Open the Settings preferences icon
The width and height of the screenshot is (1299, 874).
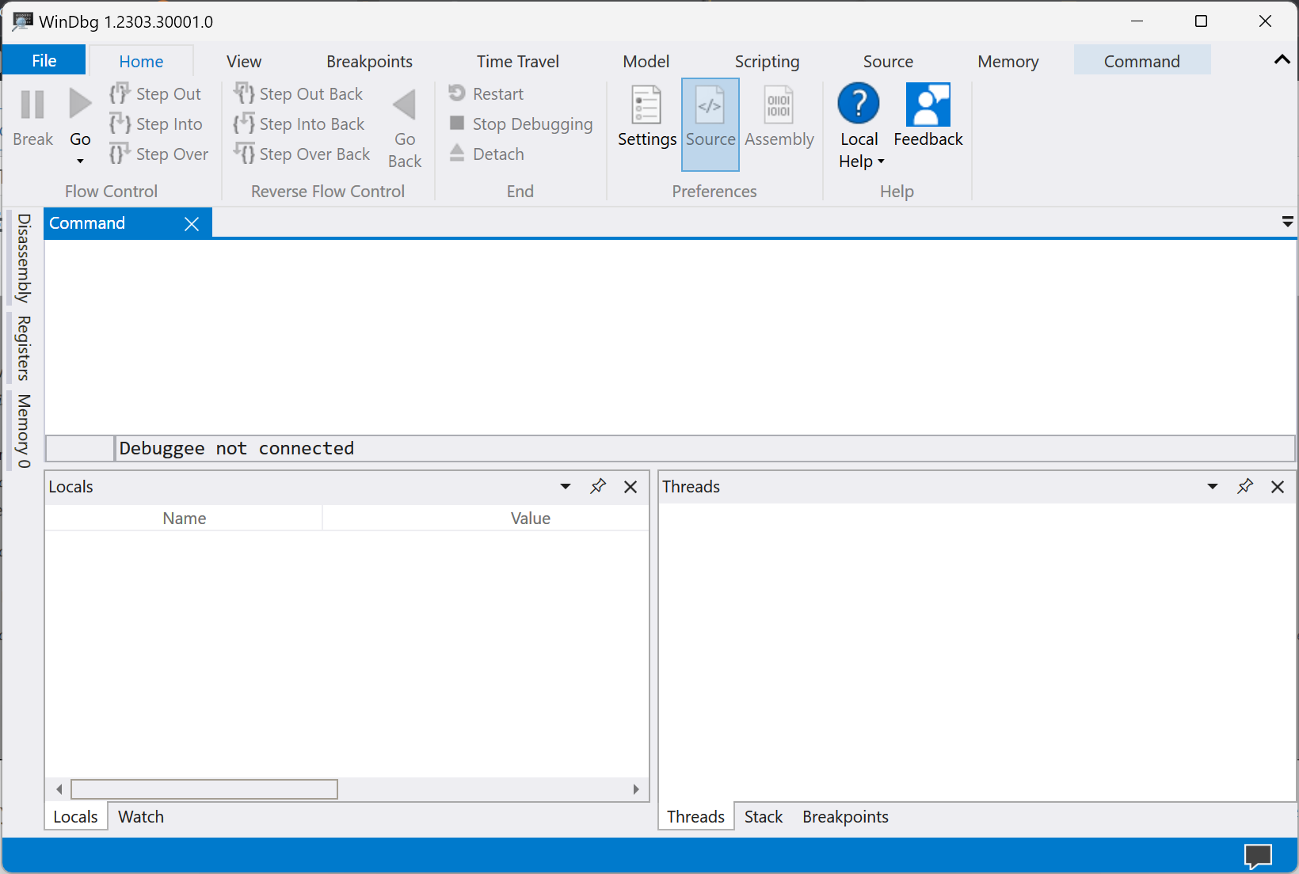coord(646,104)
